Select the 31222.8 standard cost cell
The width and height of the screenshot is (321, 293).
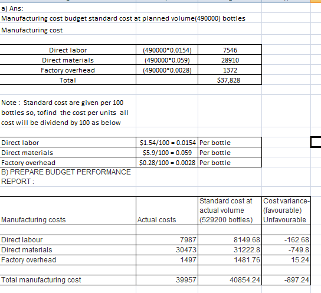click(x=230, y=249)
